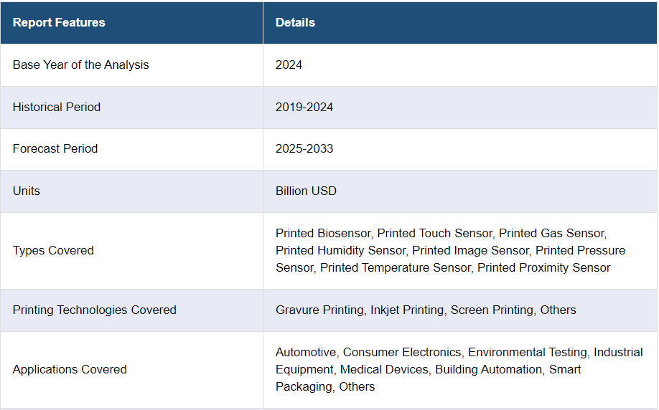This screenshot has height=410, width=659.
Task: Select the Forecast Period row label
Action: pos(55,148)
